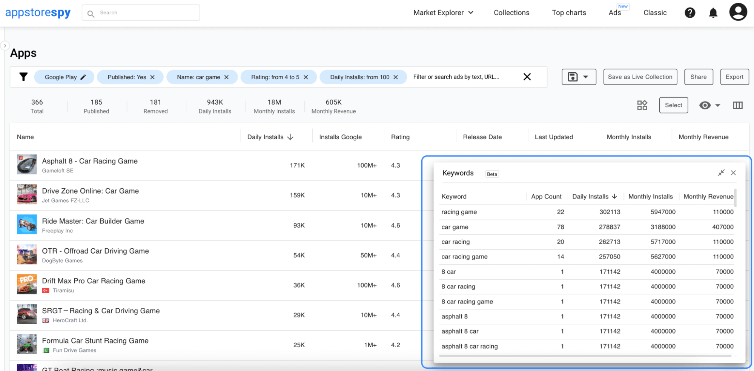Open the save filter dropdown
Screen dimensions: 754x371
(x=579, y=77)
